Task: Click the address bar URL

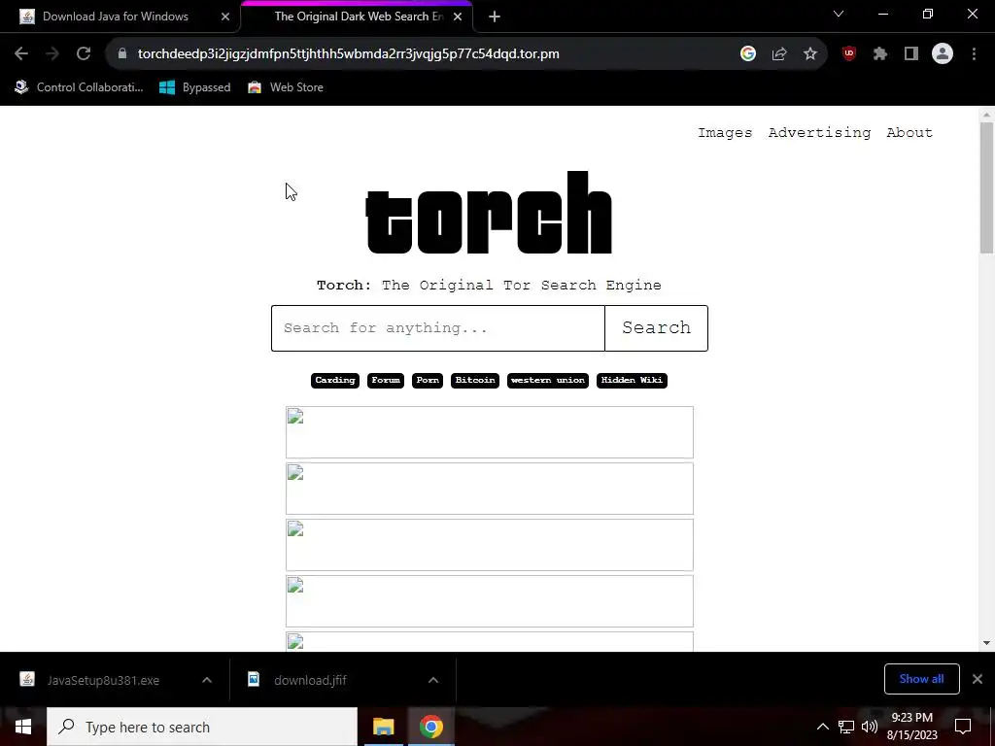Action: [349, 54]
